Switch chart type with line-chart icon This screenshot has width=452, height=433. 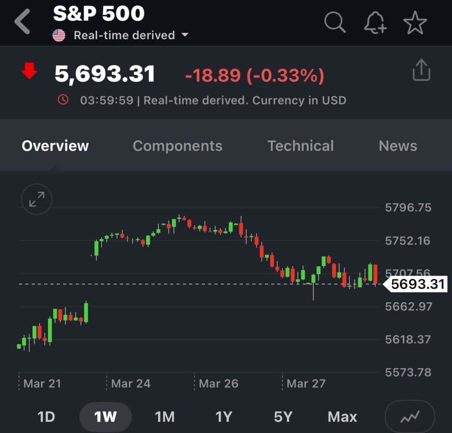pyautogui.click(x=410, y=417)
